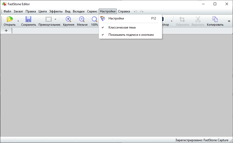Click the redo arrow in menu bar
This screenshot has width=233, height=143.
click(141, 12)
